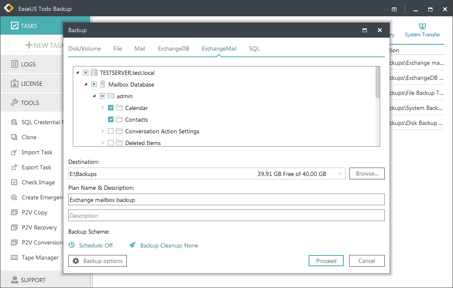
Task: Open System Transfer
Action: 422,31
